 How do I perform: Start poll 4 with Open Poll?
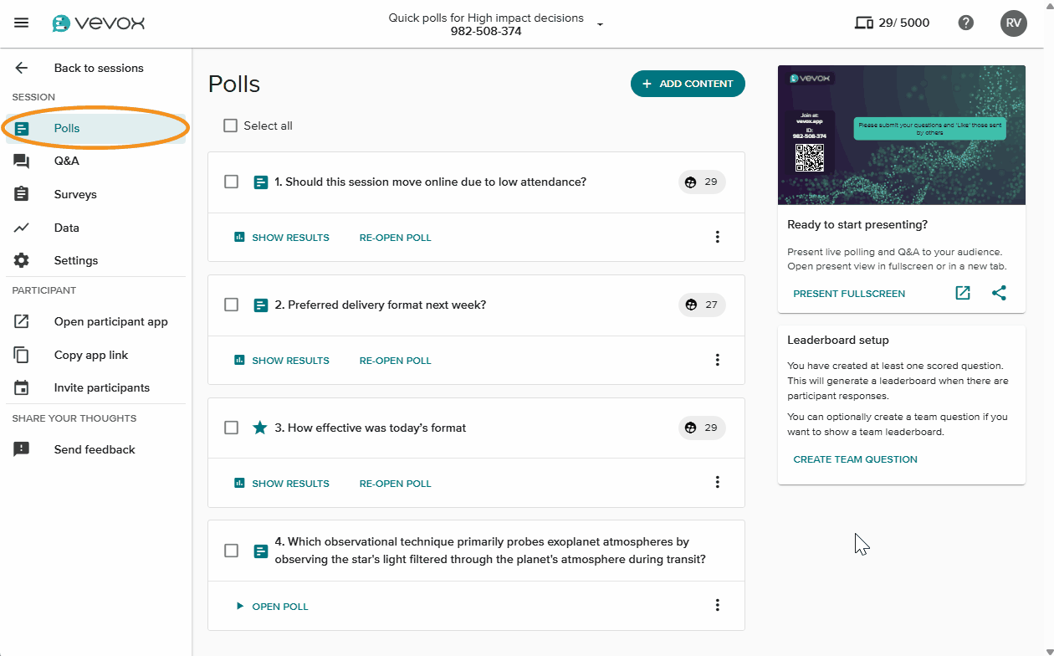coord(273,607)
